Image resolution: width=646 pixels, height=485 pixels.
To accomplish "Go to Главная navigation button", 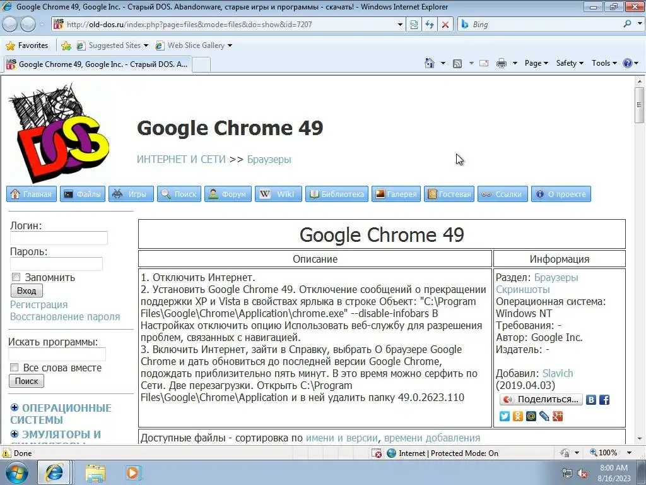I will click(x=32, y=194).
